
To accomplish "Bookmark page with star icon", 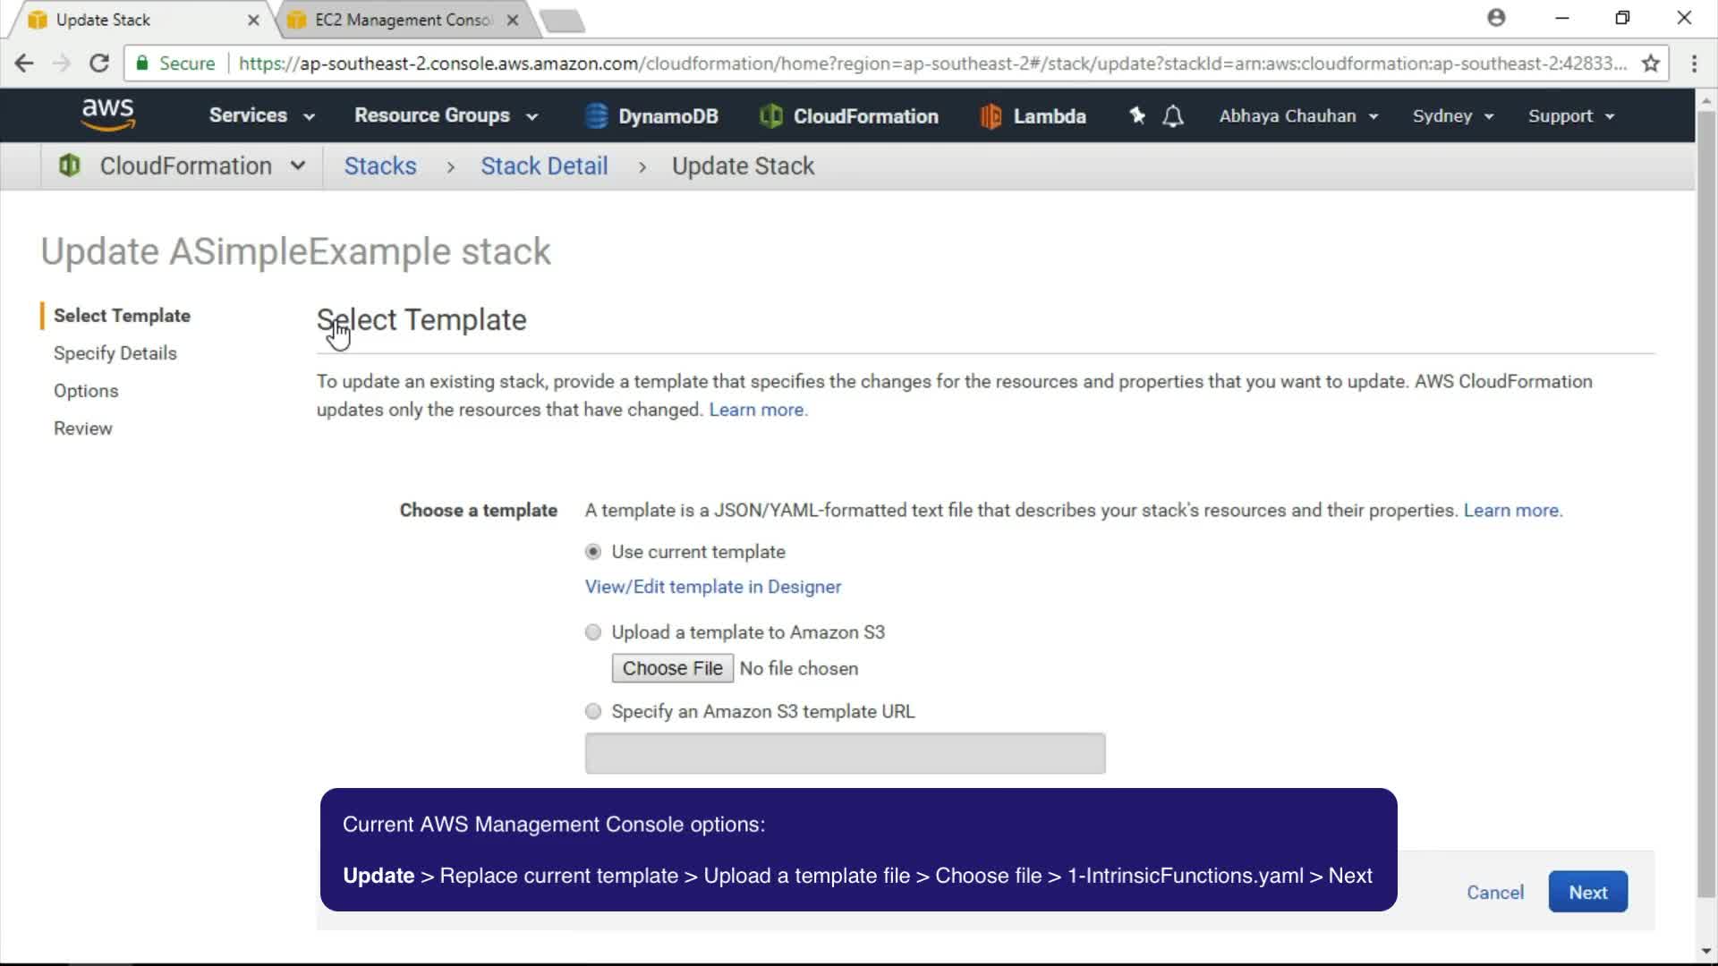I will click(1651, 64).
